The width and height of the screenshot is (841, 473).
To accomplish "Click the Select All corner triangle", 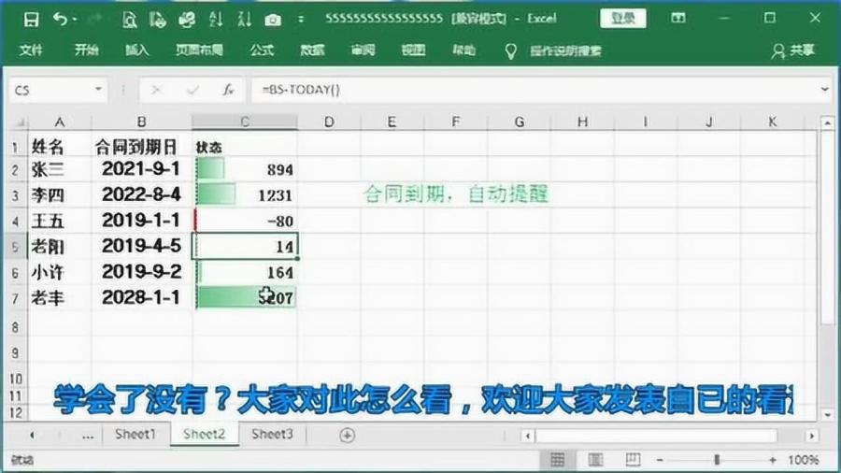I will 17,122.
